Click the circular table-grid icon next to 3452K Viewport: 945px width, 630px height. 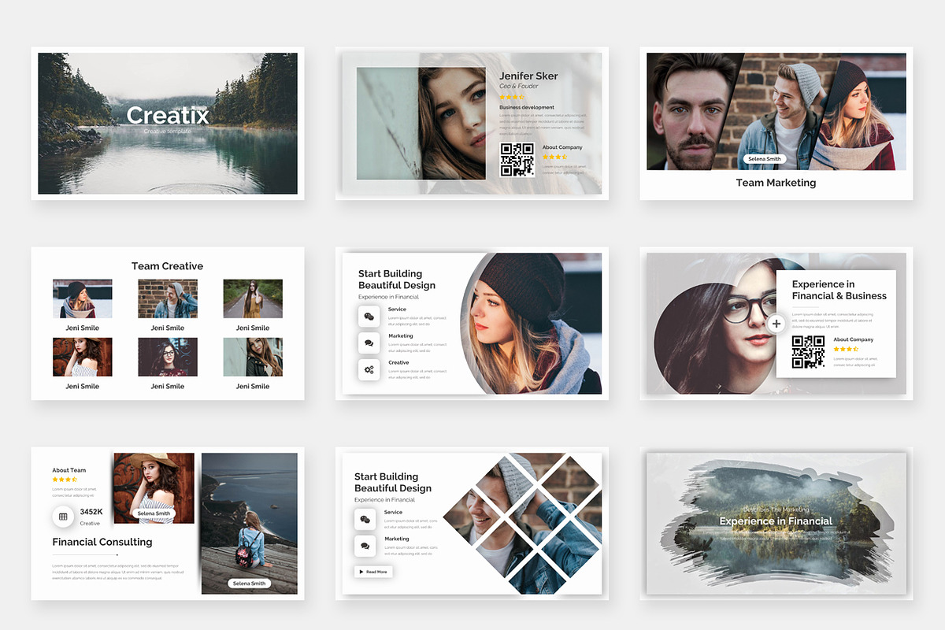[64, 517]
